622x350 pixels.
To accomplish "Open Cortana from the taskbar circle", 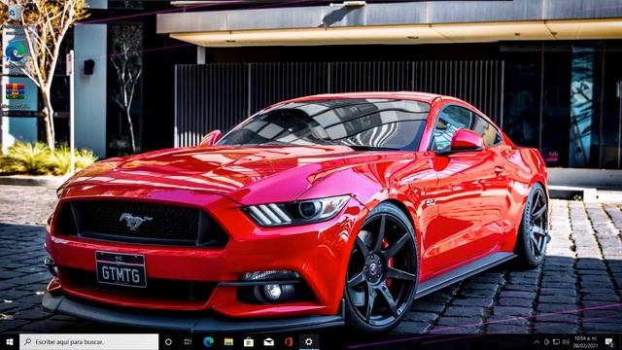I will pos(168,341).
